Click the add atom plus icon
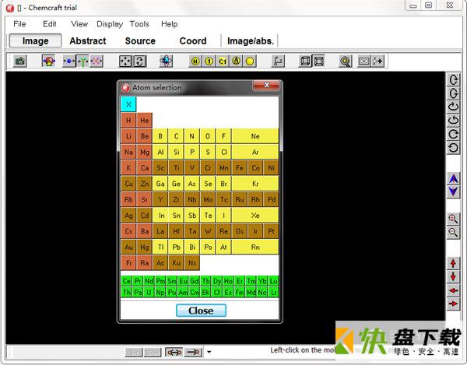The height and width of the screenshot is (365, 467). tap(377, 61)
